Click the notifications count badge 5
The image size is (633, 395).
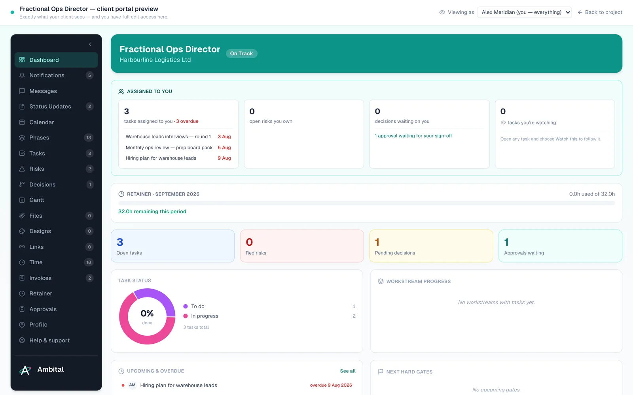click(x=89, y=75)
